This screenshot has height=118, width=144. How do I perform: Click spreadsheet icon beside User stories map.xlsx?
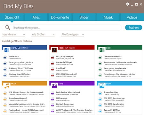100,57
